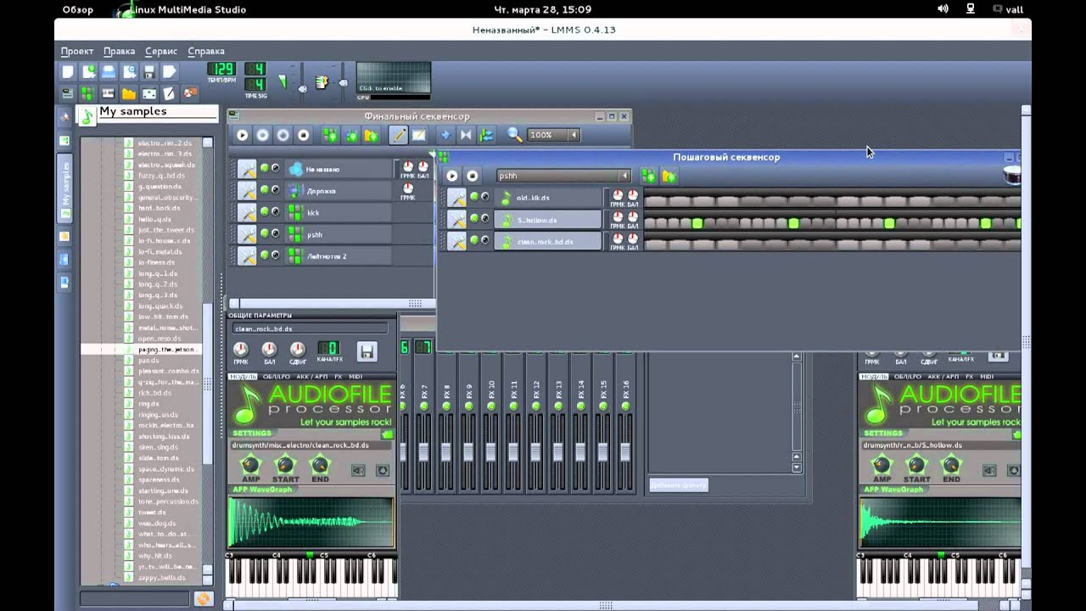Open track actions for old_kik.ds row
The height and width of the screenshot is (611, 1086).
456,198
